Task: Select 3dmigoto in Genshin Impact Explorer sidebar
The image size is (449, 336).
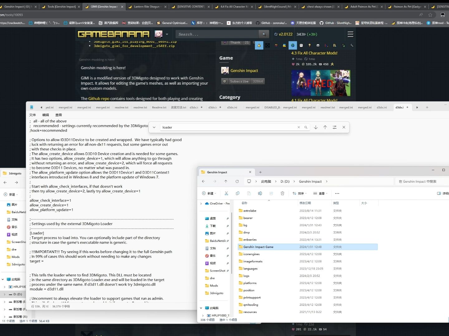Action: coord(216,293)
